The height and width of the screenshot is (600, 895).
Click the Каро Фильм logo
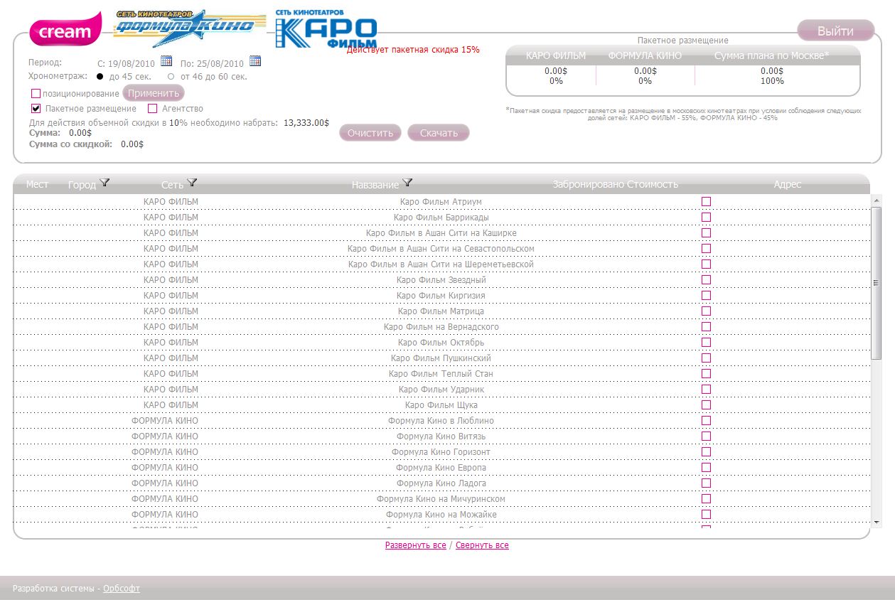326,29
